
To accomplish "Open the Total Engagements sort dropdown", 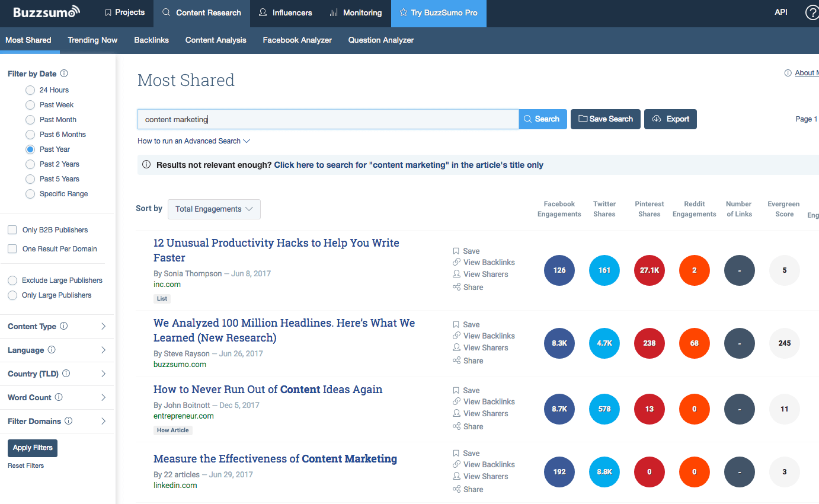I will (x=214, y=209).
